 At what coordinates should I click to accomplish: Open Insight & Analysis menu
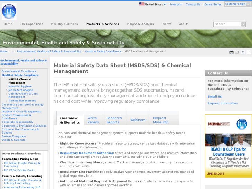140,24
